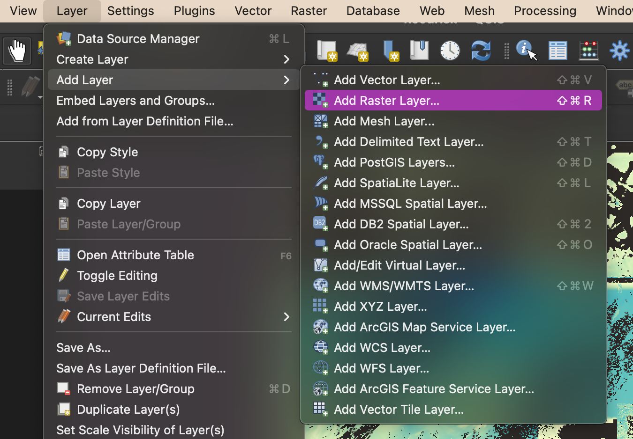Open the Web menu
The width and height of the screenshot is (633, 439).
tap(432, 11)
